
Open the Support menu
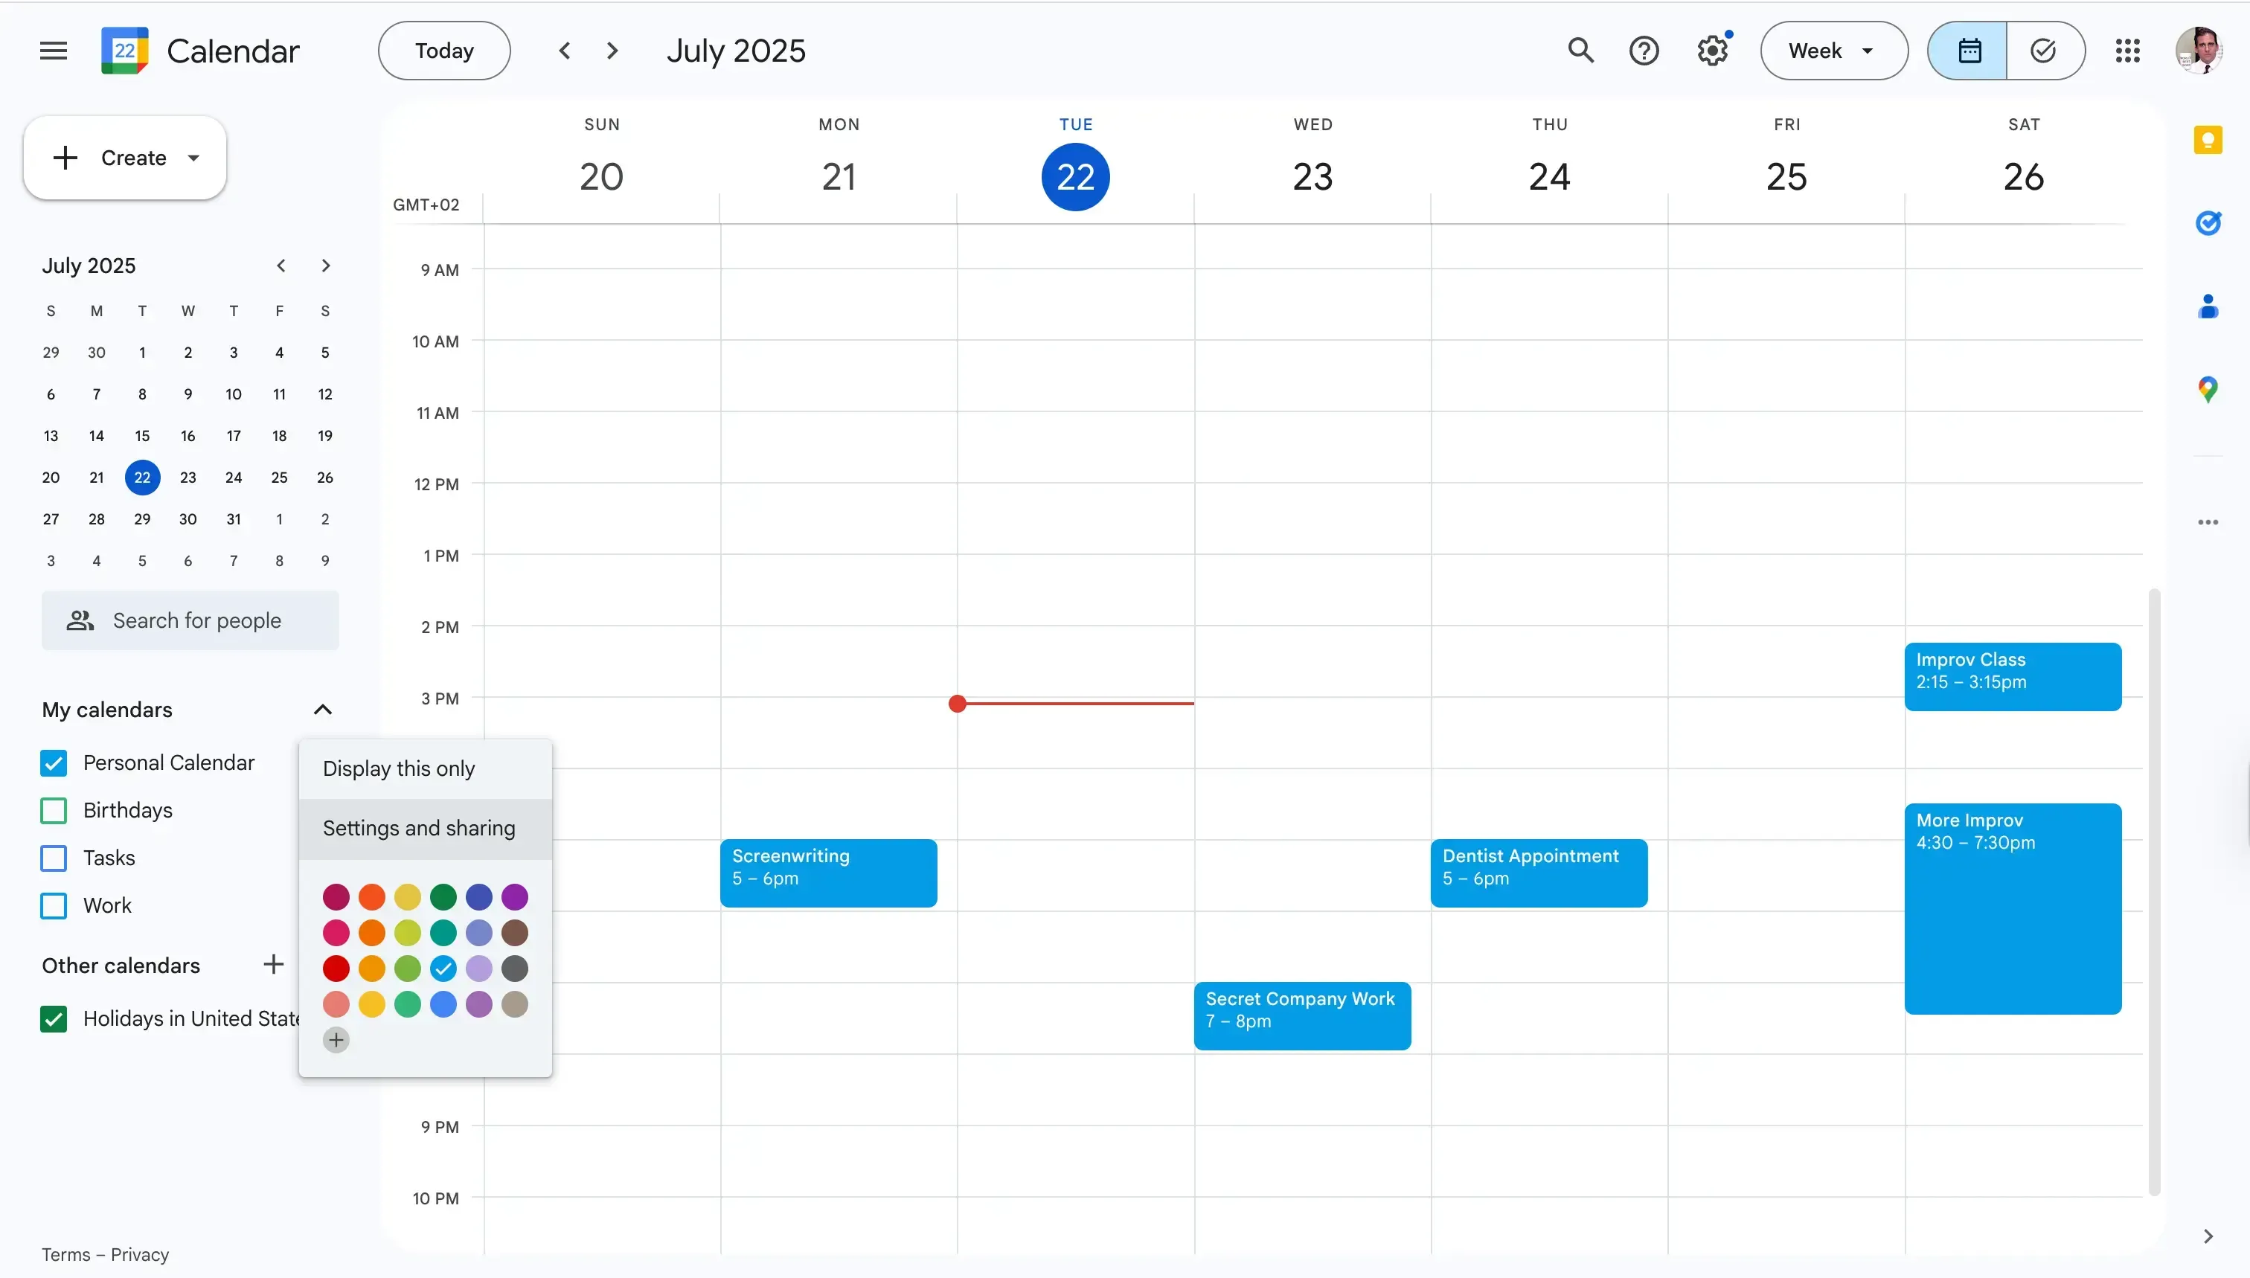click(x=1644, y=50)
